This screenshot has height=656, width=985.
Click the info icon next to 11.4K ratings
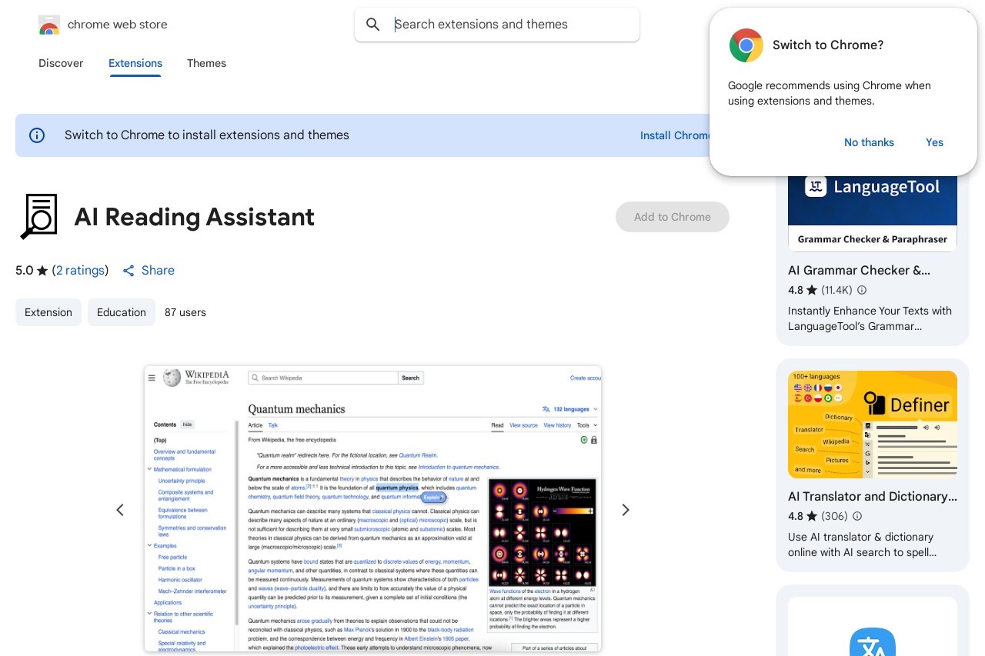pos(862,291)
